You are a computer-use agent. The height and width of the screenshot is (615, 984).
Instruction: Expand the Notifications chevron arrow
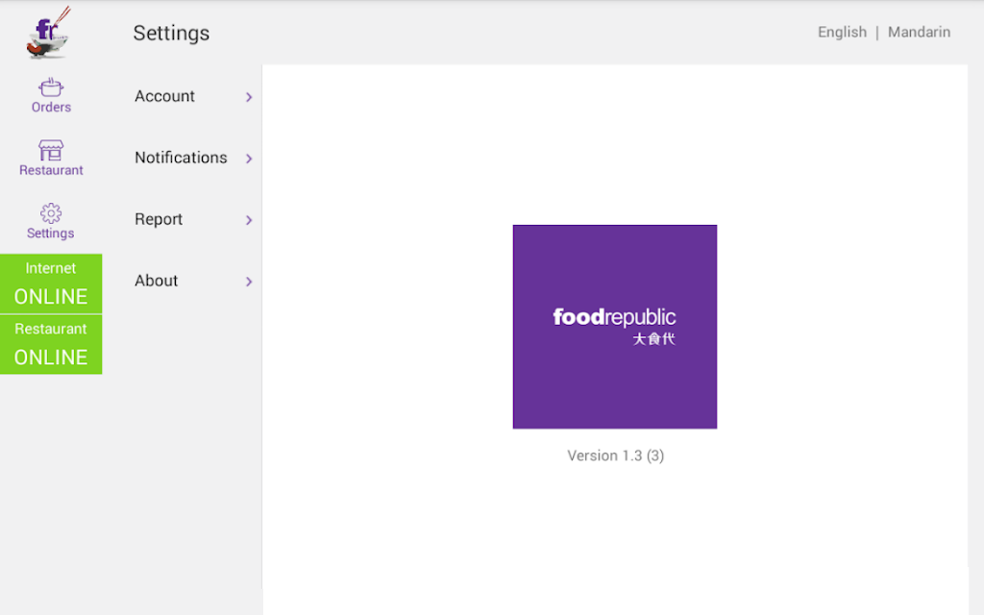(x=249, y=159)
